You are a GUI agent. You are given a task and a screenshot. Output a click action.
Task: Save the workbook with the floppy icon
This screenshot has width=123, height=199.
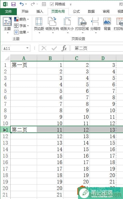(x=13, y=4)
